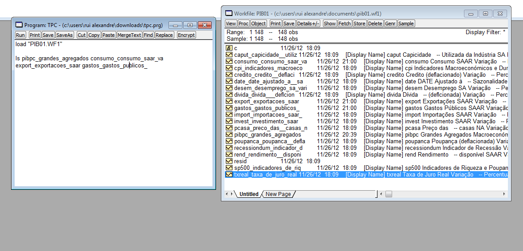523x251 pixels.
Task: Open Find in the program editor
Action: click(149, 35)
